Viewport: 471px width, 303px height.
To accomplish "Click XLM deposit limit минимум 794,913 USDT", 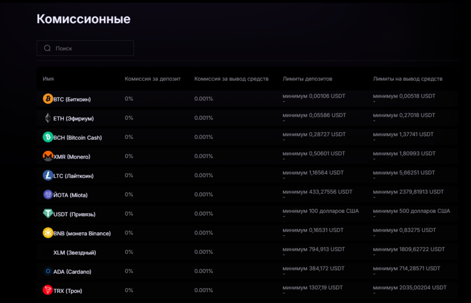I will tap(314, 249).
